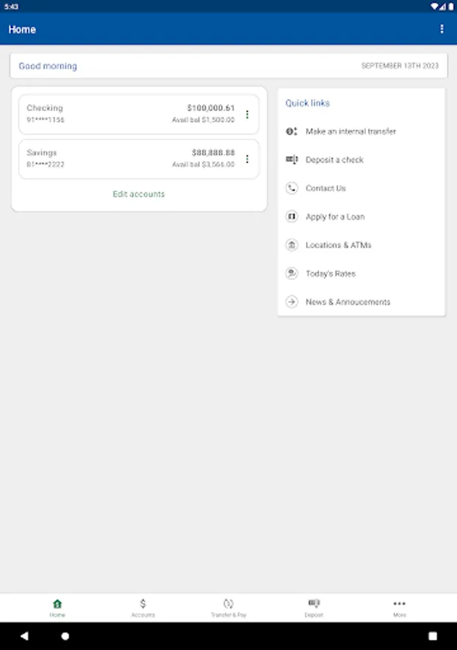Image resolution: width=457 pixels, height=650 pixels.
Task: Switch to the Transfer & Pay tab
Action: pyautogui.click(x=228, y=607)
